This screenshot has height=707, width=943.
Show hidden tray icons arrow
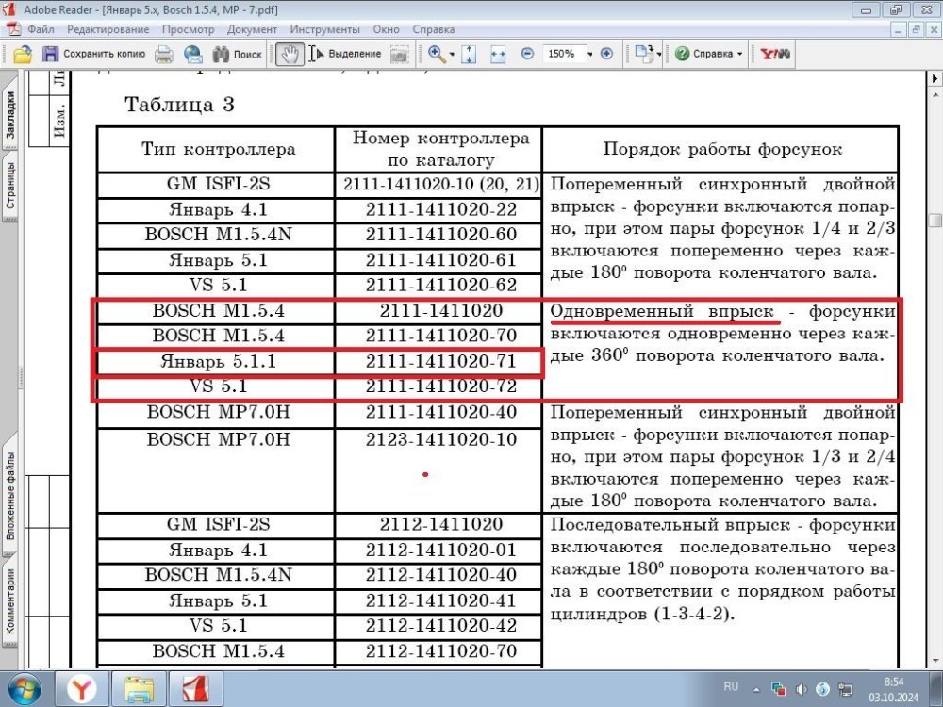(756, 690)
